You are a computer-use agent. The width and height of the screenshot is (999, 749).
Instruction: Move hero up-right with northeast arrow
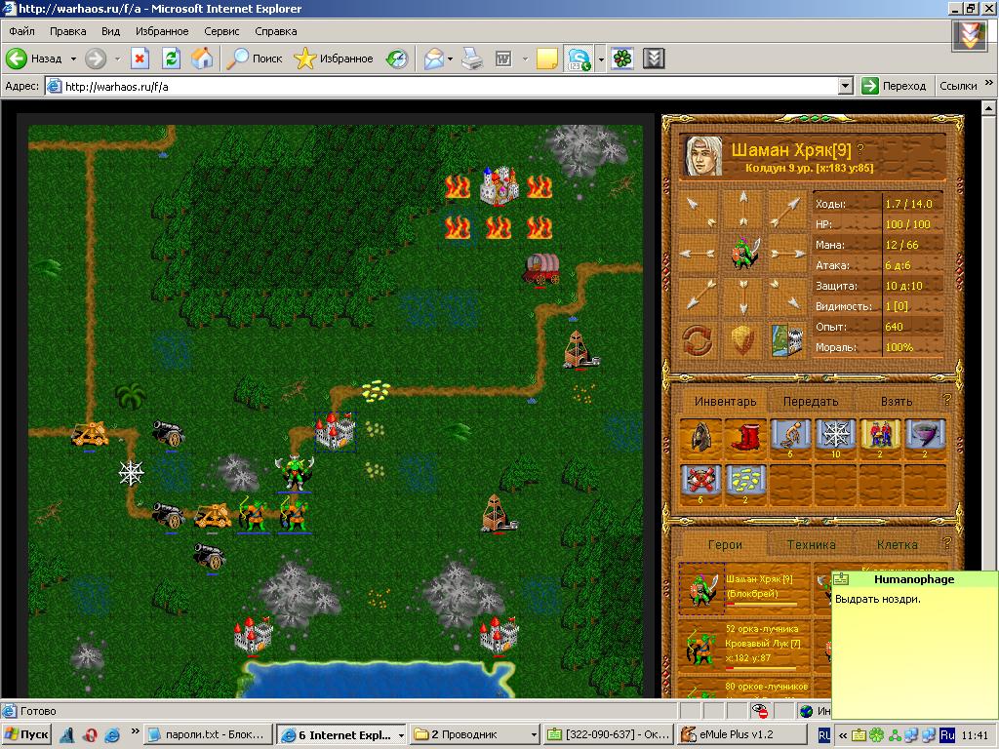point(785,211)
